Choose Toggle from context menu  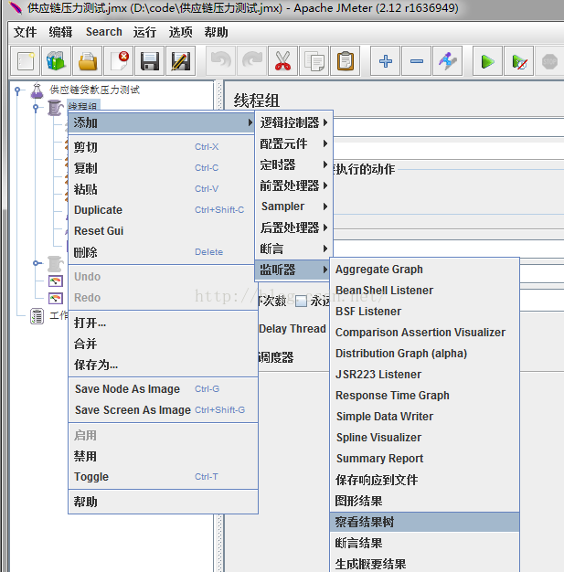(x=164, y=477)
